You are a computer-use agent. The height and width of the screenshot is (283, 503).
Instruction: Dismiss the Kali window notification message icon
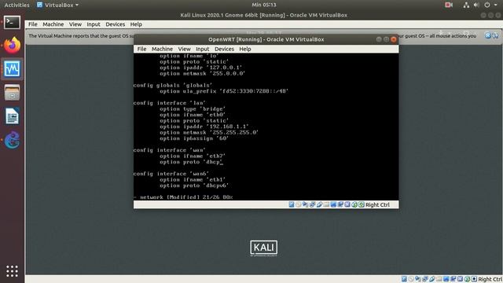click(x=488, y=35)
